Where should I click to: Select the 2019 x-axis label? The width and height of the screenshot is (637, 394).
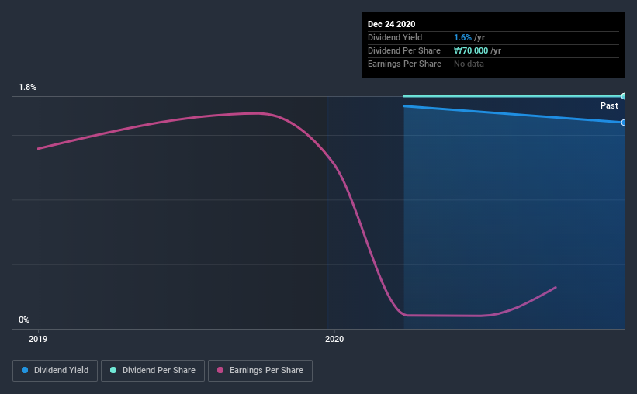[x=38, y=339]
